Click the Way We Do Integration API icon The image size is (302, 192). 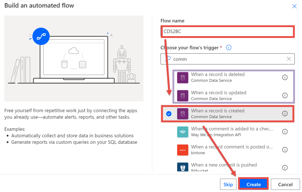tap(182, 132)
